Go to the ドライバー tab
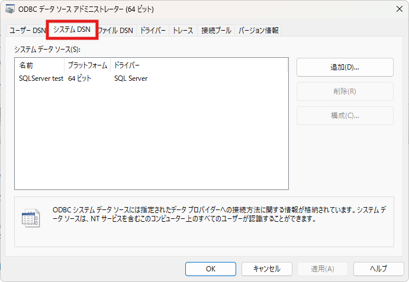Screen dimensions: 409x282 click(153, 31)
